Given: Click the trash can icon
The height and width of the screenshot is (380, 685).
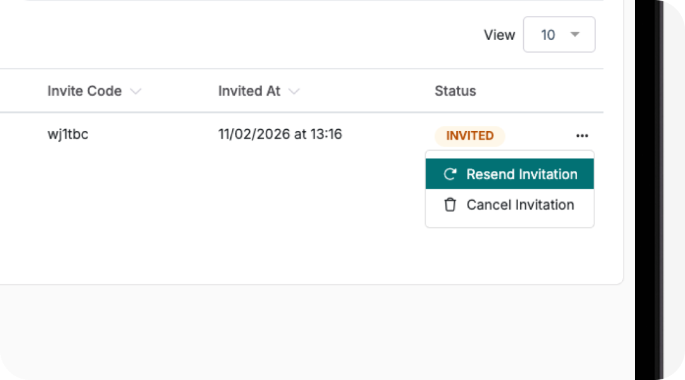Looking at the screenshot, I should (x=450, y=205).
